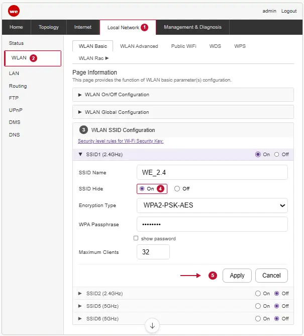Open LAN in the sidebar
Screen dimensions: 304x336
click(14, 73)
